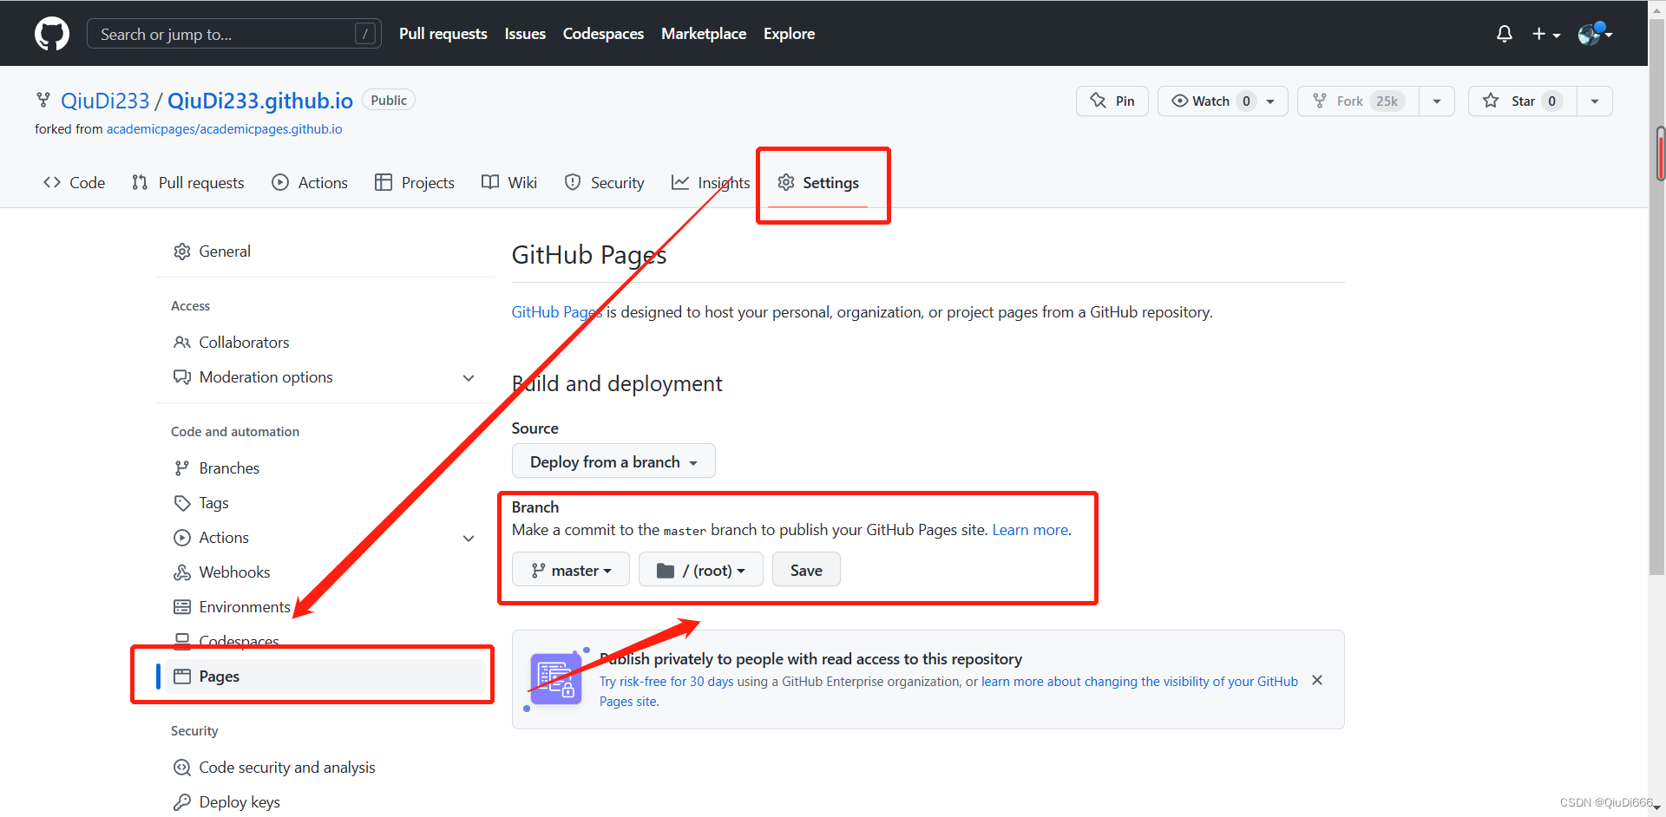1666x817 pixels.
Task: Click the Code security shield-search icon
Action: [182, 768]
